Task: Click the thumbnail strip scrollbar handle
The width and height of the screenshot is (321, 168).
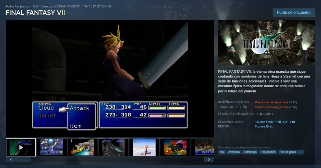Action: (24, 160)
